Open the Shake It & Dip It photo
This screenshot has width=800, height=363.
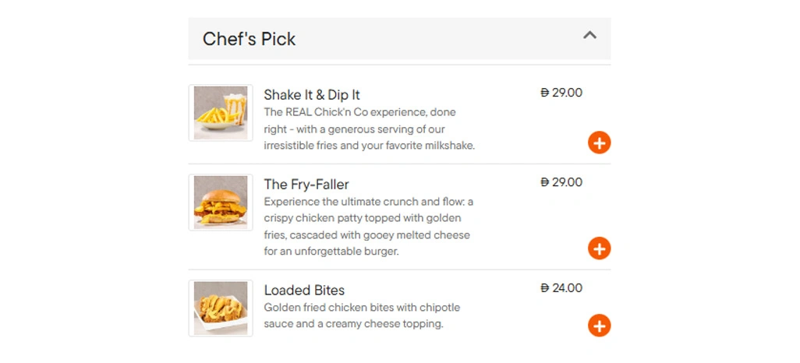pyautogui.click(x=221, y=113)
